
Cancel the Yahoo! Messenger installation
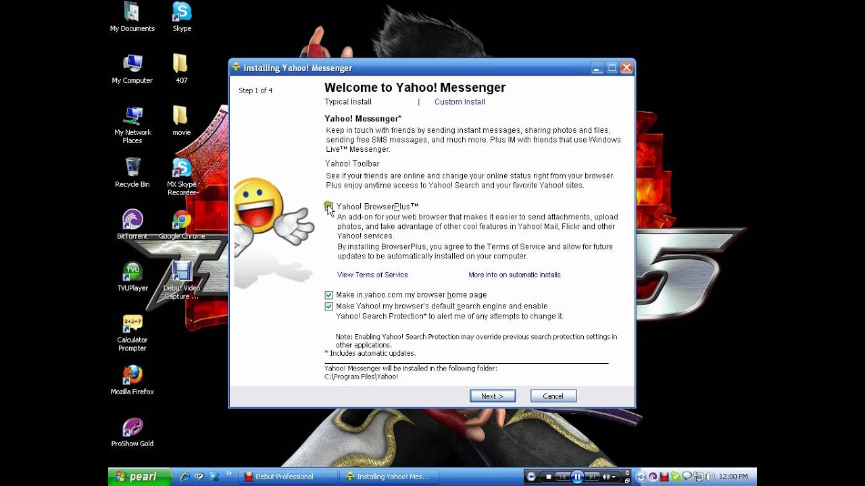pos(553,396)
